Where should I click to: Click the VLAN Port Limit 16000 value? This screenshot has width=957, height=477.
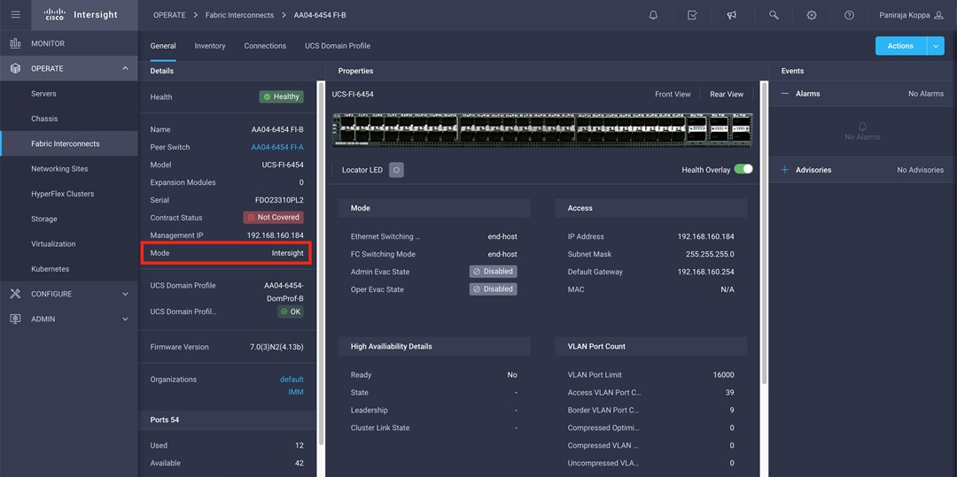(723, 374)
